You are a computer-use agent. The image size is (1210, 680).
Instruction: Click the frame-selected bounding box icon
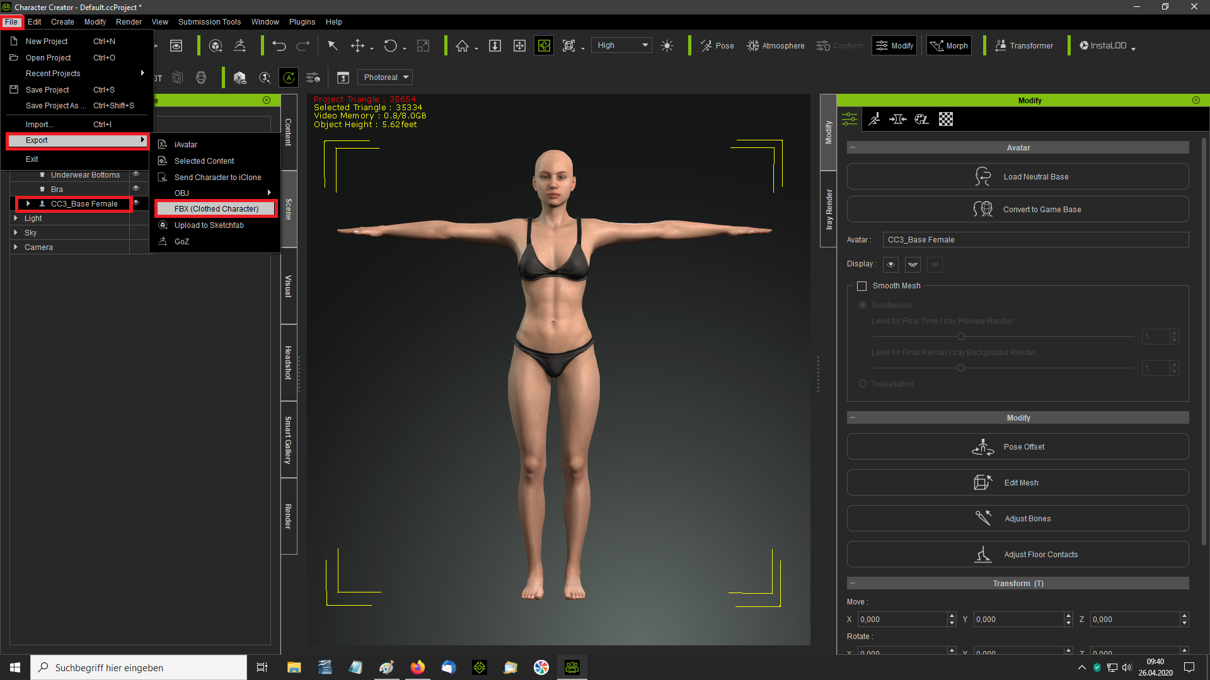pos(568,46)
